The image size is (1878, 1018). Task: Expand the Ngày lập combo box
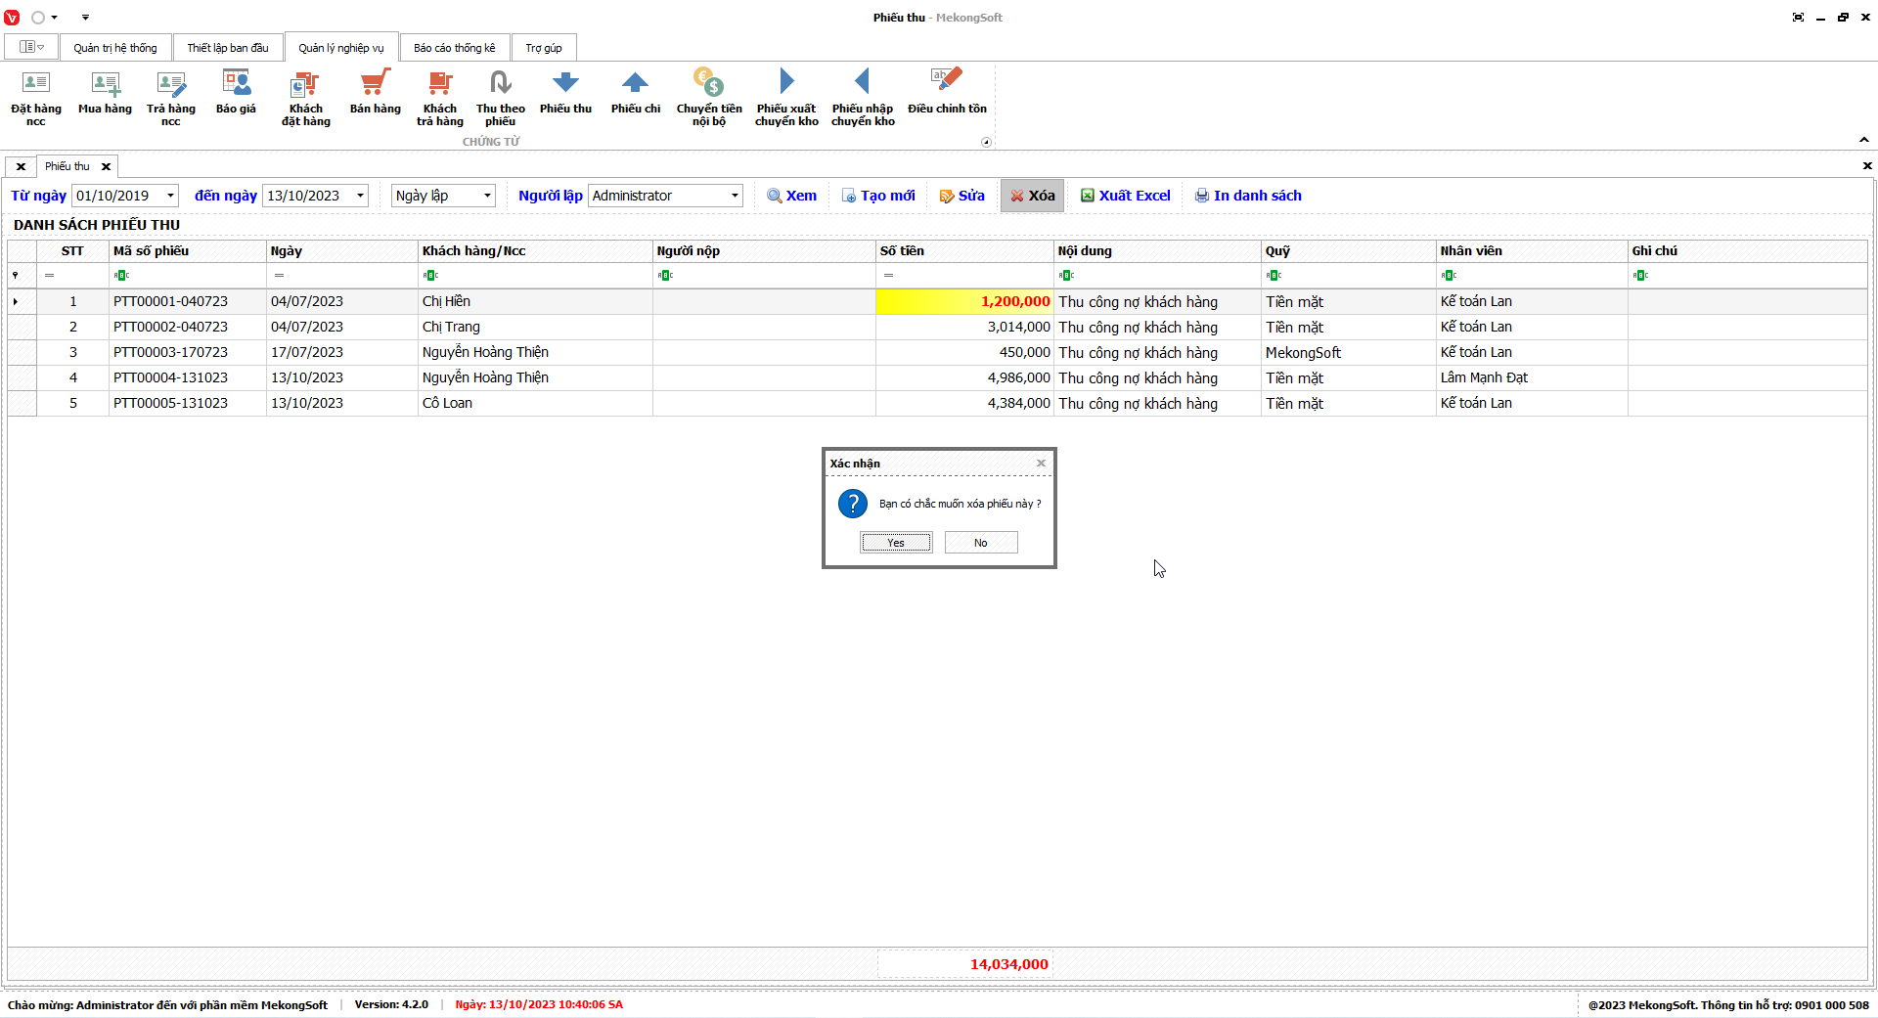click(487, 196)
